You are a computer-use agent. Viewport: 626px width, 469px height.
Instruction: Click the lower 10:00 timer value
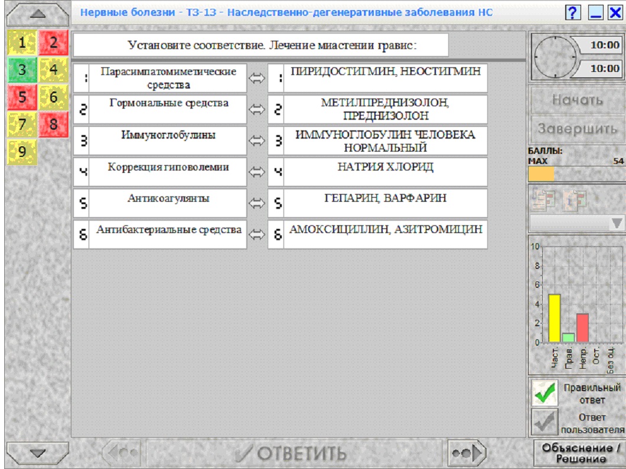pos(604,68)
